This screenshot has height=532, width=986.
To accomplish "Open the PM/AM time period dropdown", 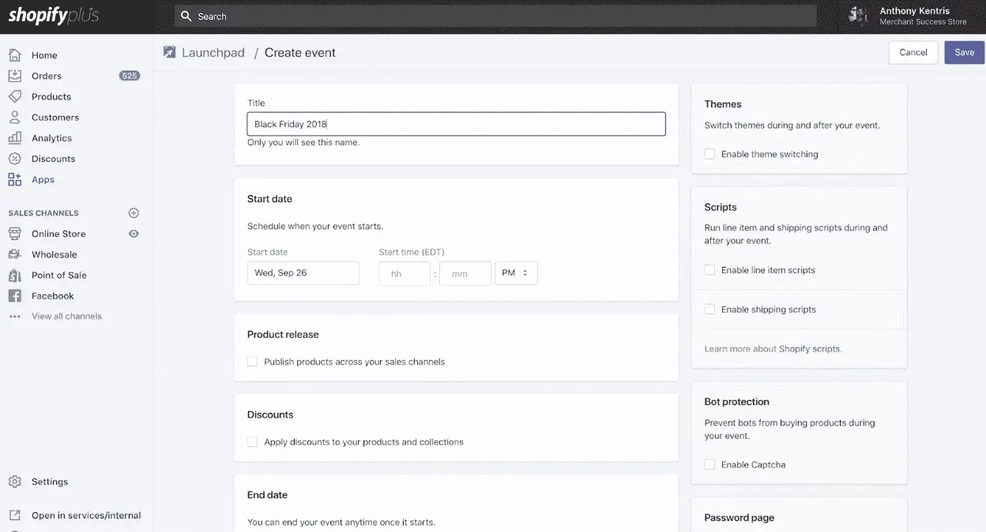I will pos(516,272).
